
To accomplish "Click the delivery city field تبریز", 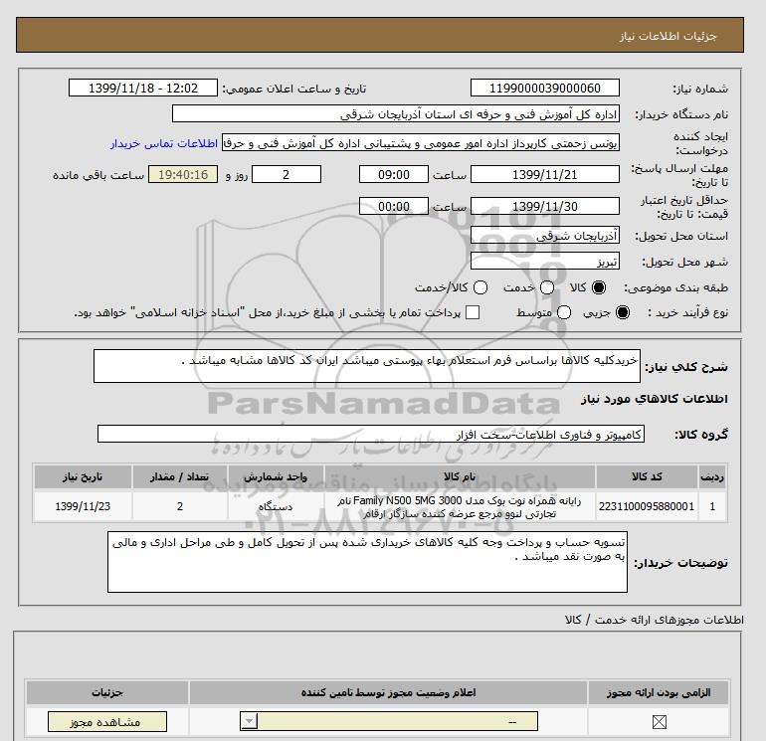I will tap(545, 262).
